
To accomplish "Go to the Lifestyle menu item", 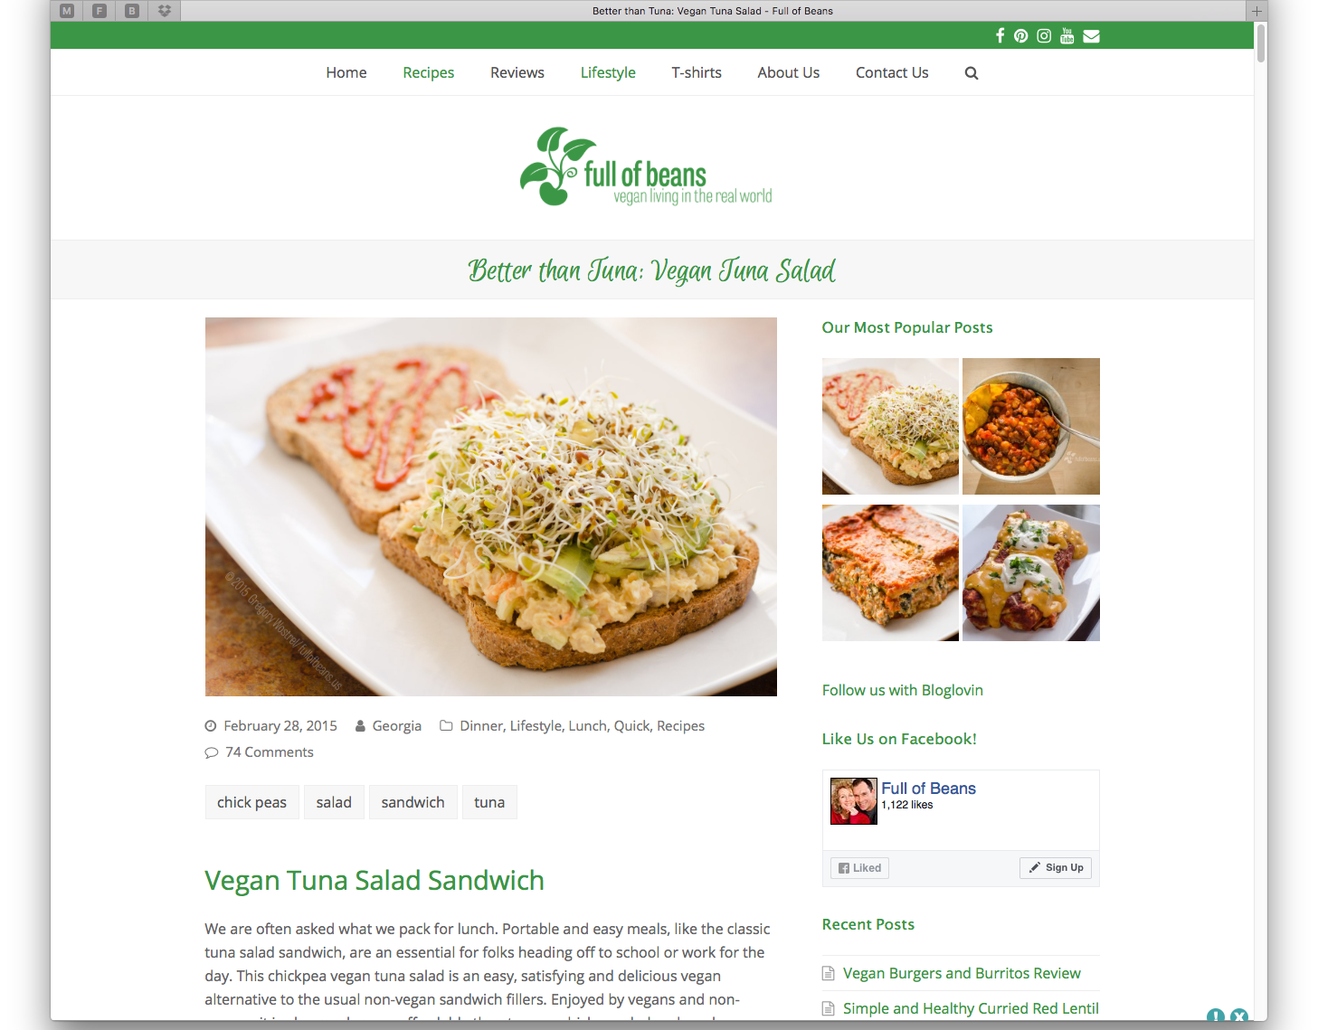I will 608,72.
